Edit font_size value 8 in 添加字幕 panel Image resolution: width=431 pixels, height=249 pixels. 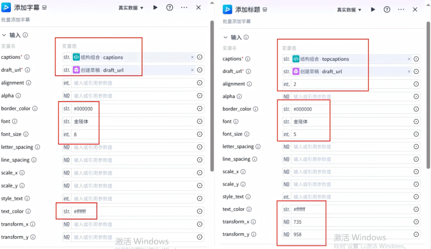coord(133,134)
